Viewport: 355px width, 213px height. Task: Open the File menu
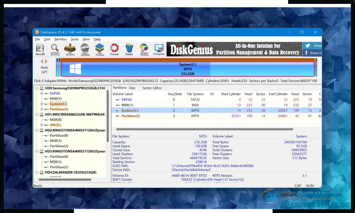(37, 39)
